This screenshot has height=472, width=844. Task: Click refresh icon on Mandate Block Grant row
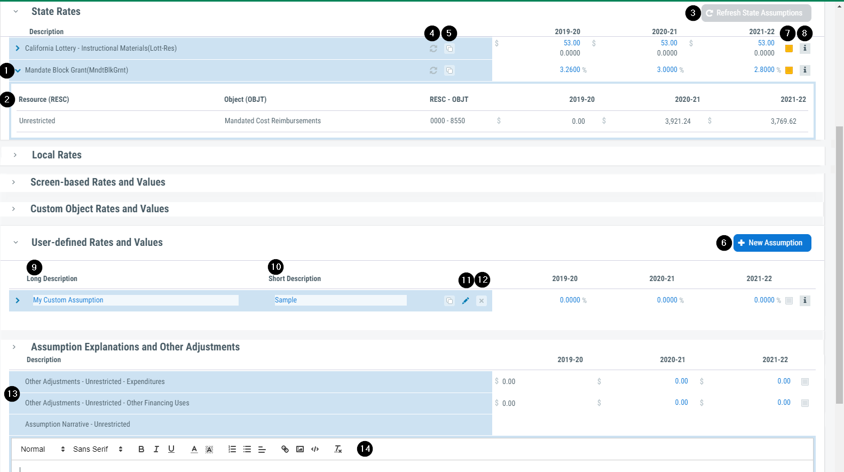pyautogui.click(x=433, y=70)
